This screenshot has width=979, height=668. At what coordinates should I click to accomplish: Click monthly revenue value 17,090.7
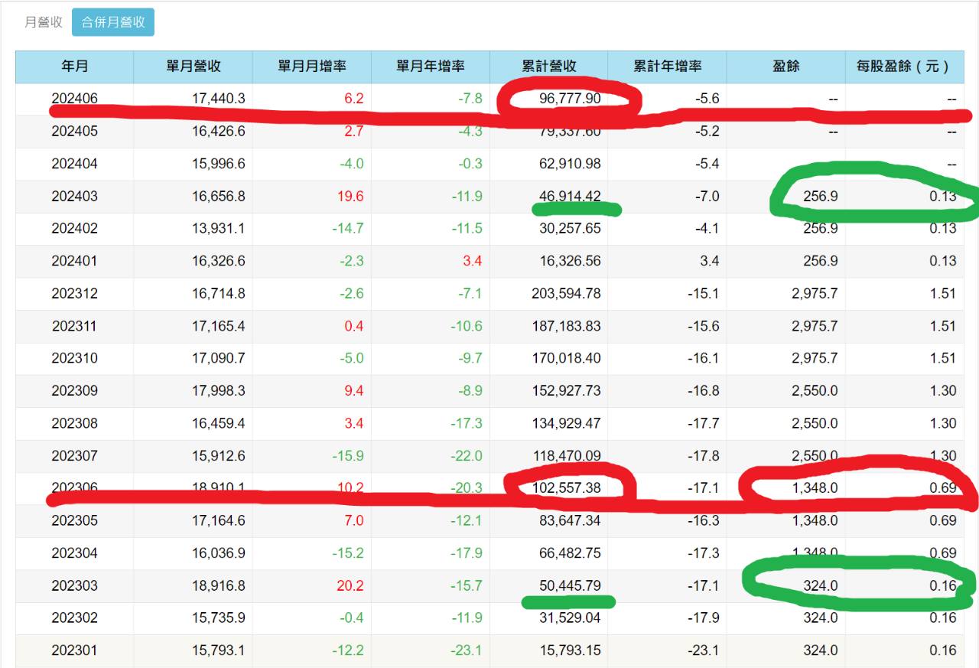coord(219,358)
